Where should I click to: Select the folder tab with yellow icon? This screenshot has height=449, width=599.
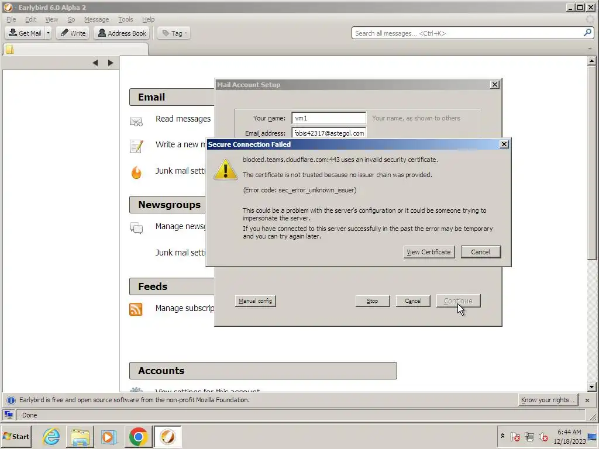click(x=75, y=49)
